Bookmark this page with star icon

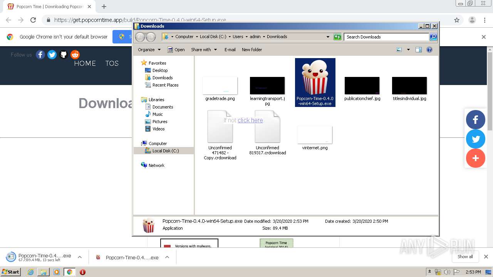(x=457, y=20)
